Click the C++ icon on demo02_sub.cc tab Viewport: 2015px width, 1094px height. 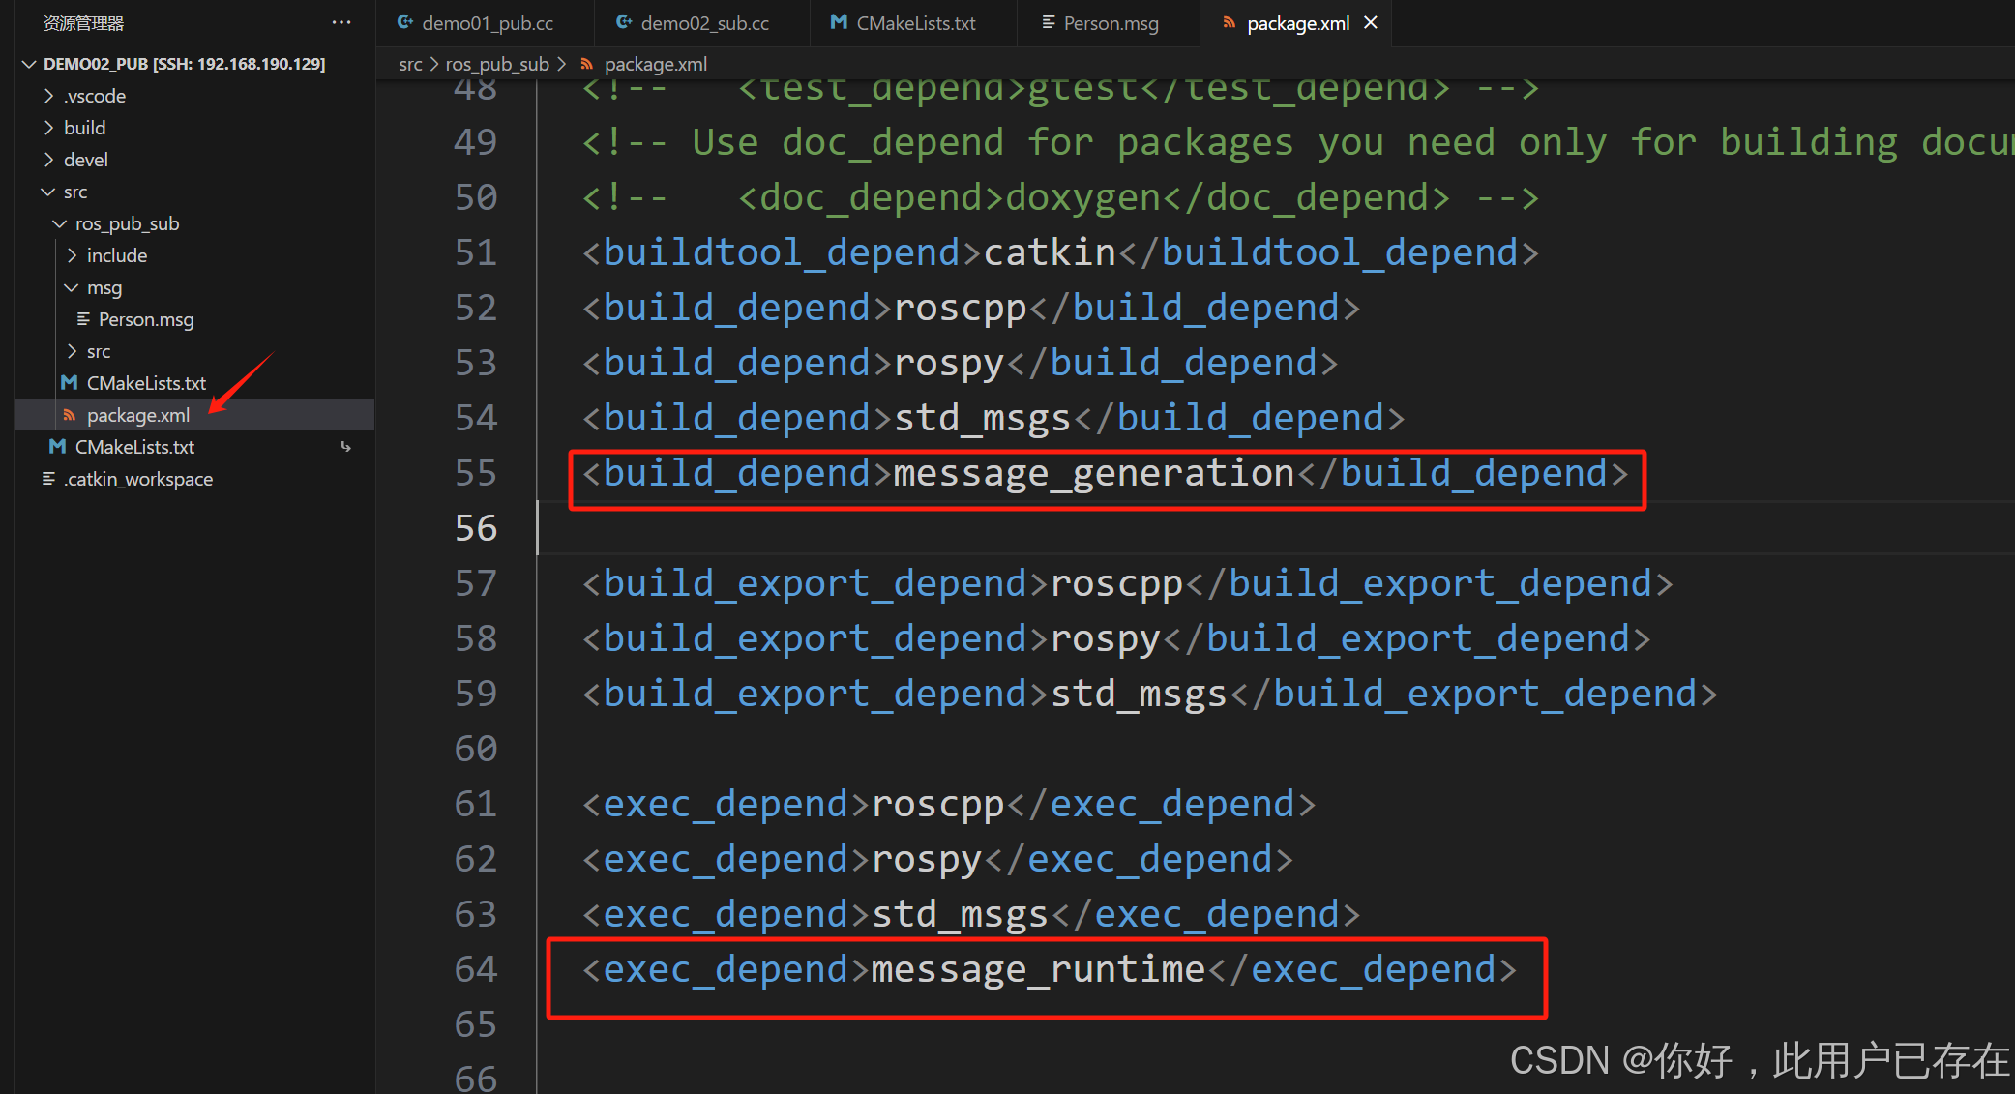pos(624,22)
